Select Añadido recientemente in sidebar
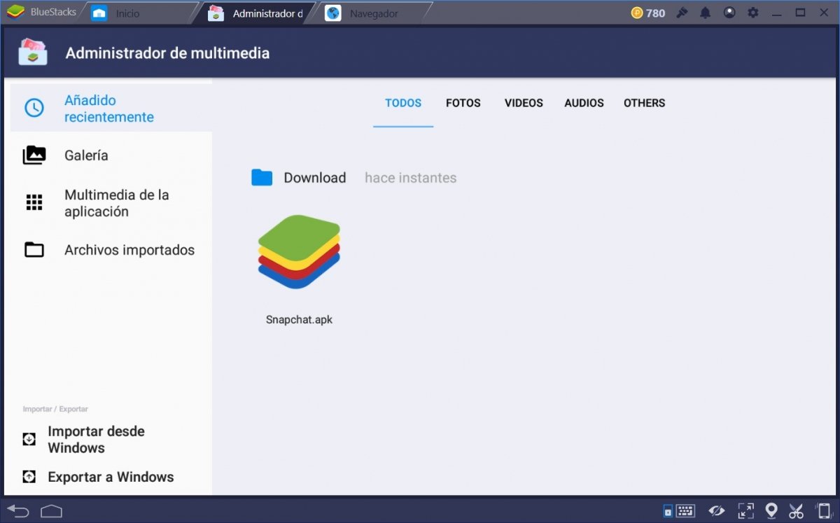 pos(111,109)
